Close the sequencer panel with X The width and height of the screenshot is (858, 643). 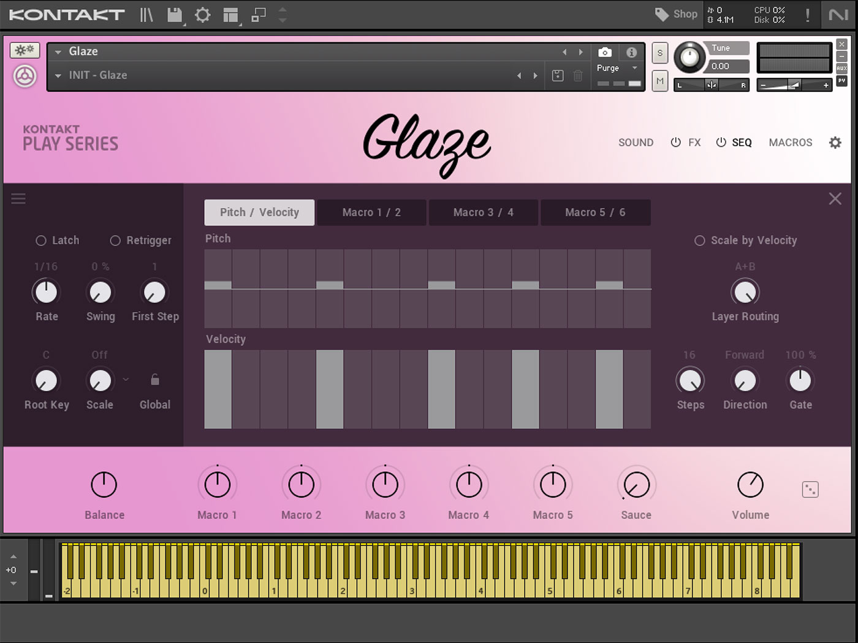tap(835, 198)
